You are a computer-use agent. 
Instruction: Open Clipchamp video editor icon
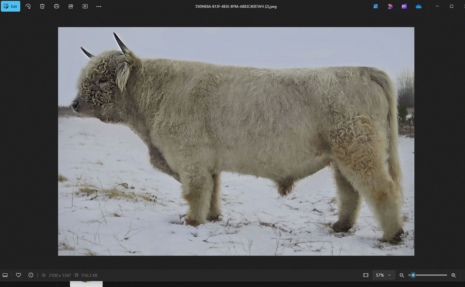[x=404, y=6]
